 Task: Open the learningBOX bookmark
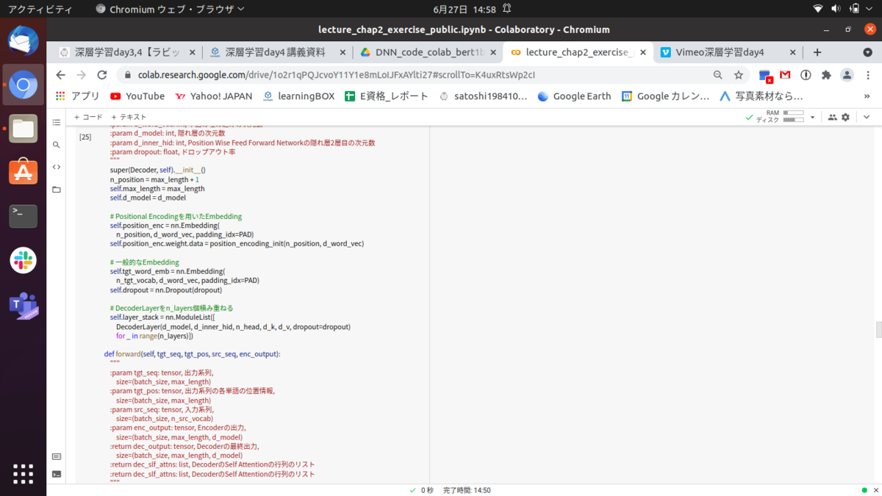click(x=298, y=96)
